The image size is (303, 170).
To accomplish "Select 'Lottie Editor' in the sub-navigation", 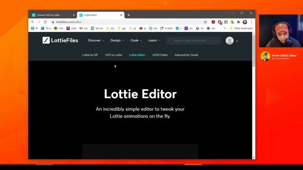I will [x=137, y=55].
